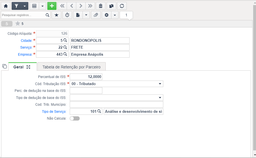Image resolution: width=256 pixels, height=158 pixels.
Task: Click the gray badge showing 5
Action: click(x=7, y=24)
